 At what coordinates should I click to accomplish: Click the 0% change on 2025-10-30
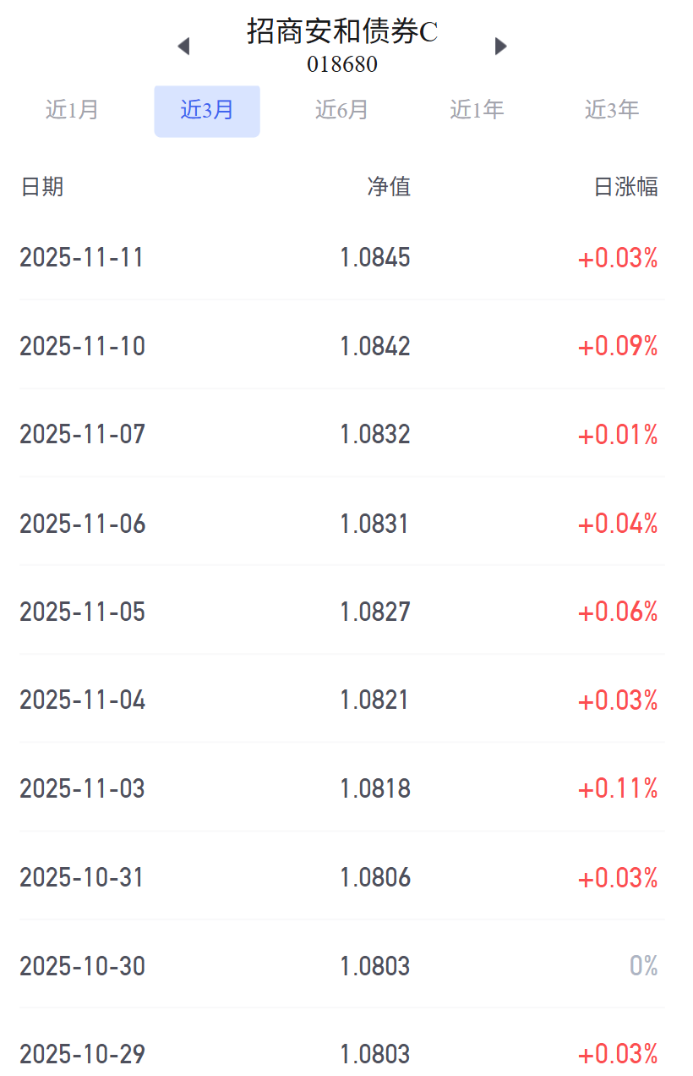tap(643, 966)
